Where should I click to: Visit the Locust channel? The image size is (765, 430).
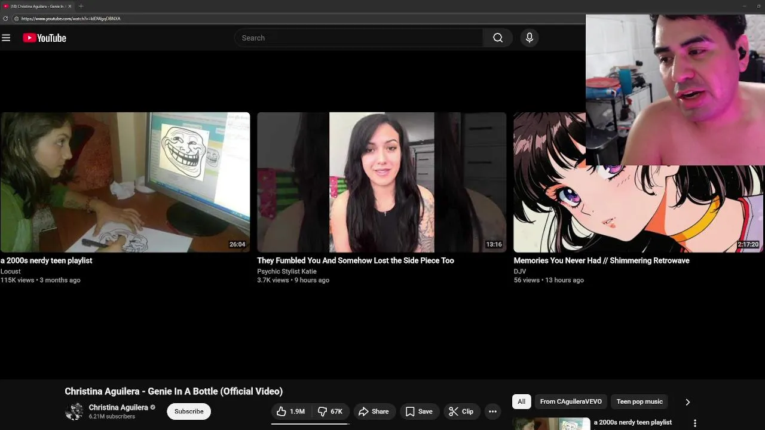point(10,271)
